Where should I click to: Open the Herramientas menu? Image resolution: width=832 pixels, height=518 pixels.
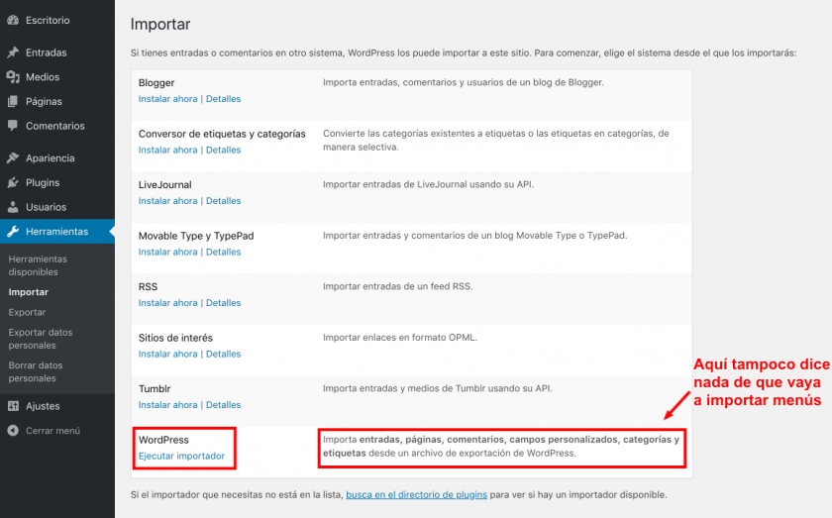tap(56, 232)
